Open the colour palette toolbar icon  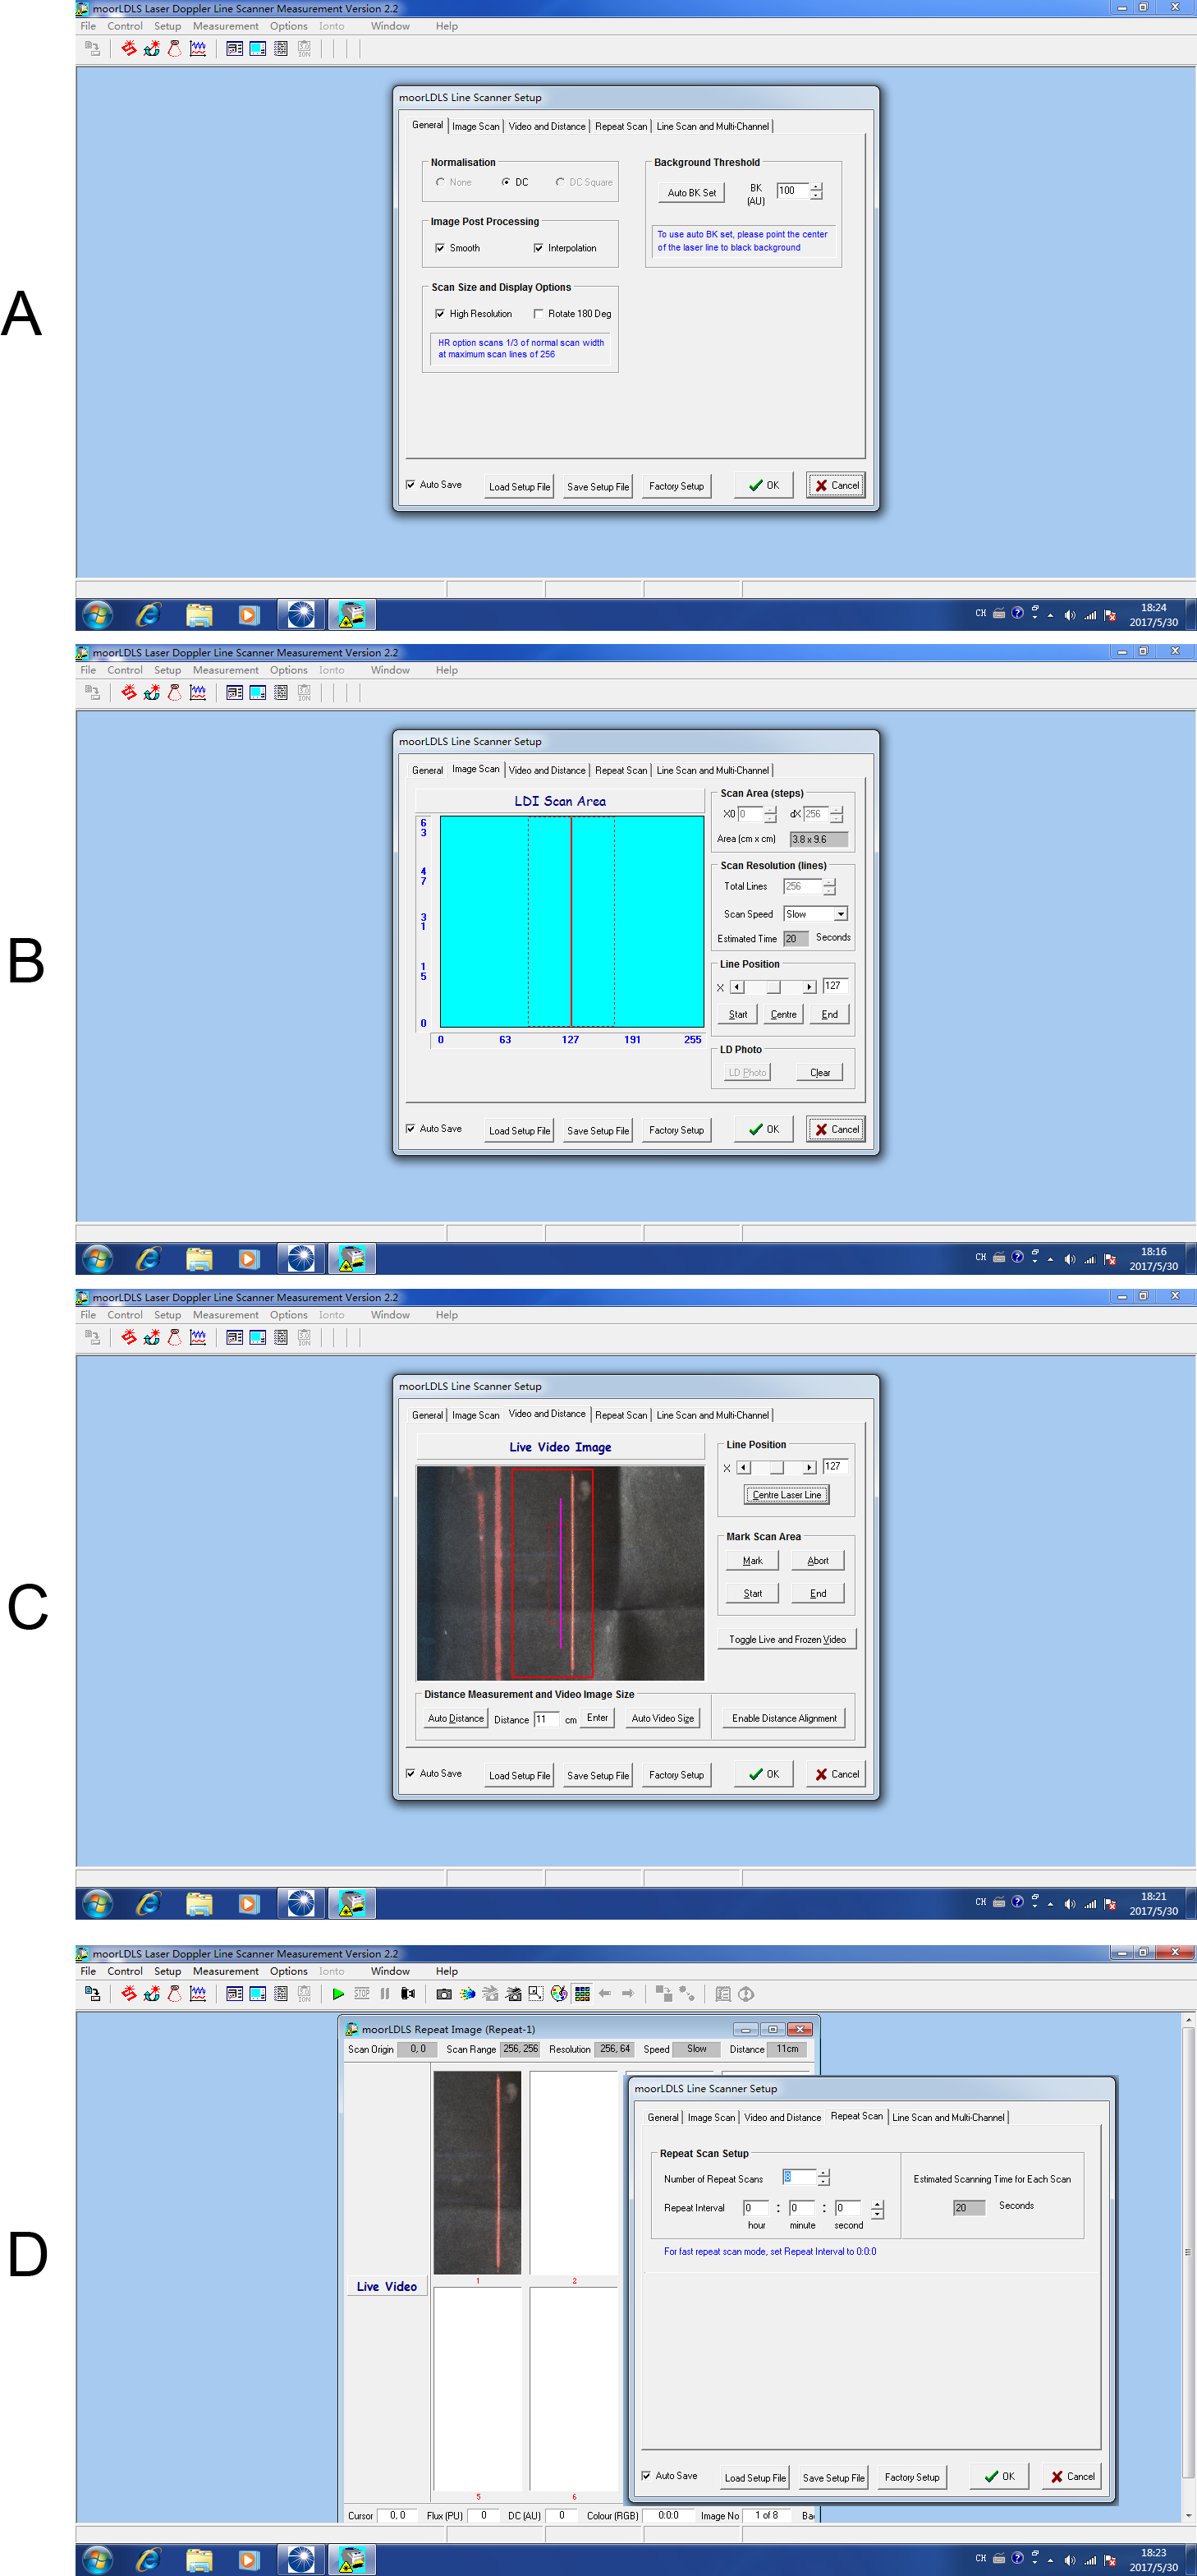tap(558, 1993)
